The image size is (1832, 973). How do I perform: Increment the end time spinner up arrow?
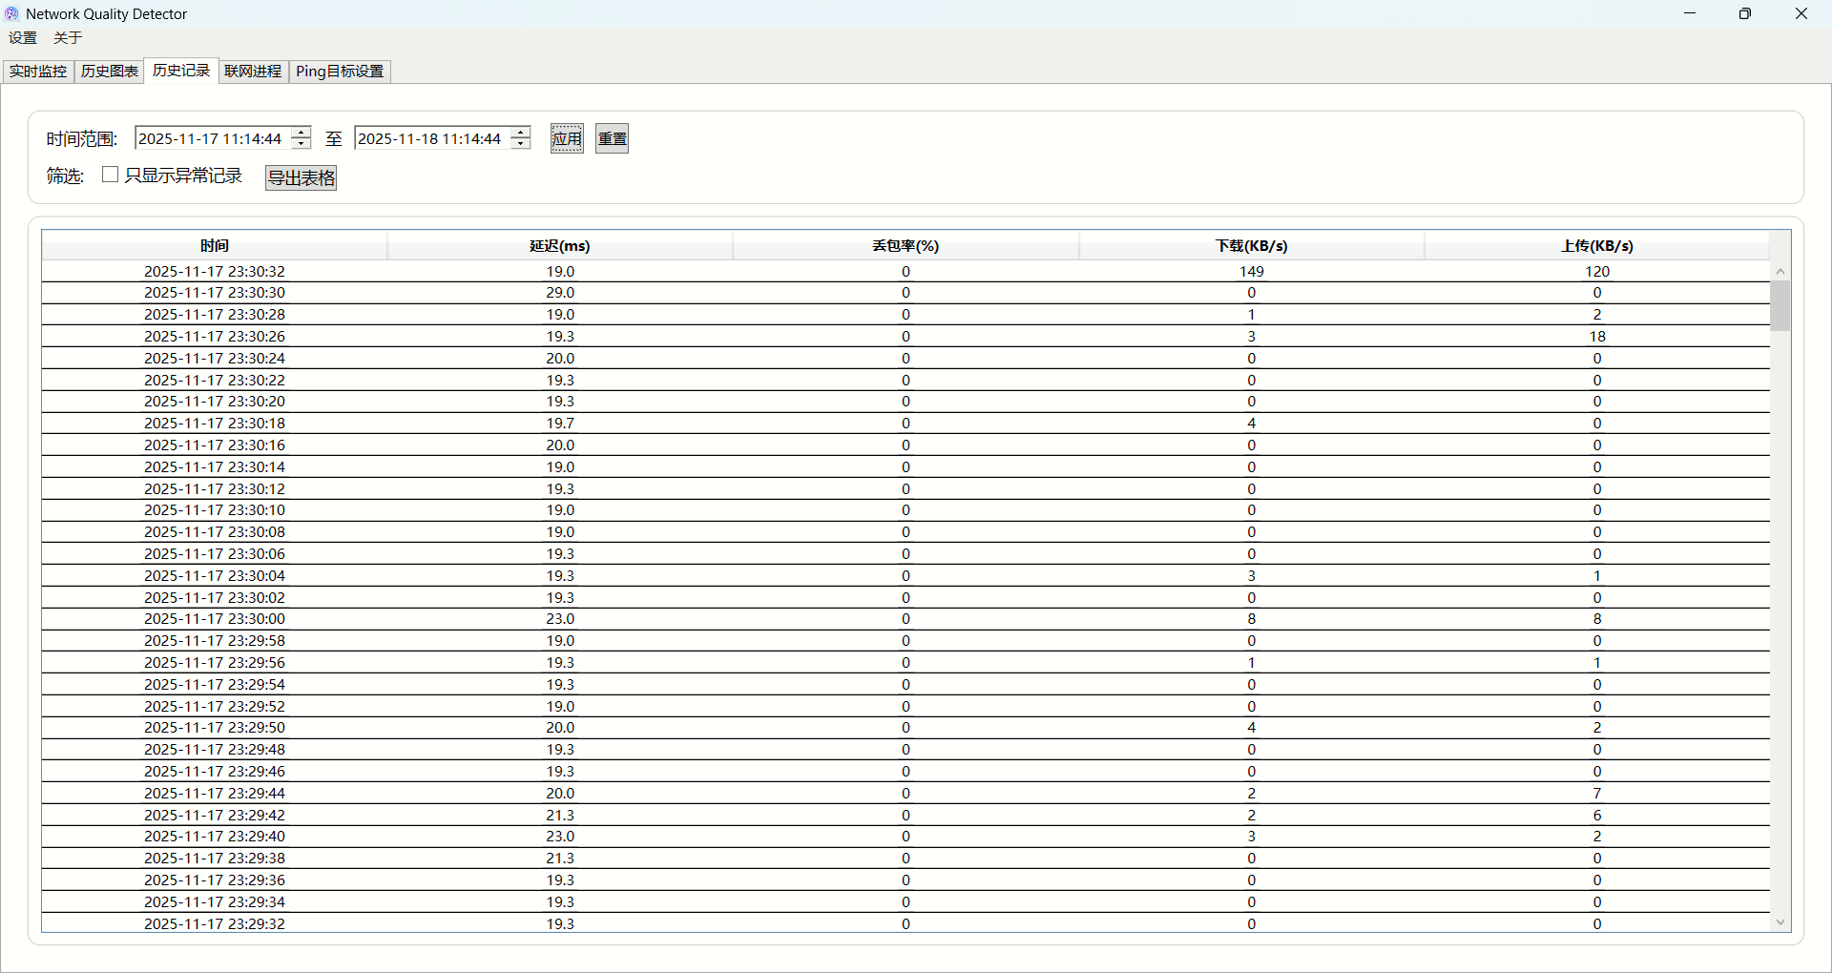tap(521, 133)
